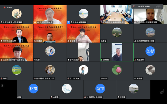
Task: Select 水煮鱼's white-blue avatar
Action: (x=67, y=89)
